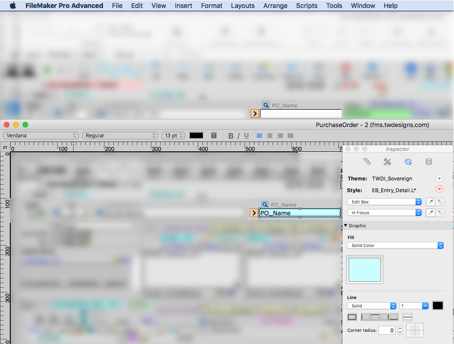
Task: Click the black text color swatch
Action: point(196,135)
